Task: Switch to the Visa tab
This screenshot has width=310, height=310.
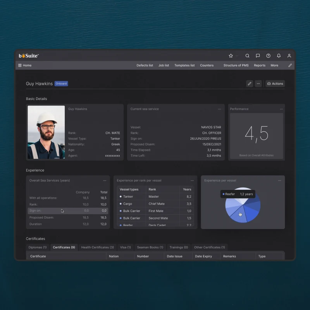Action: (125, 247)
